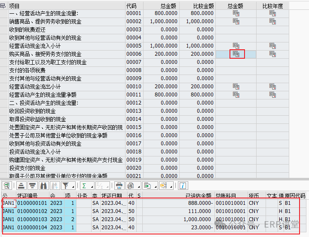309x237 pixels.
Task: Sort the list in descending order
Action: [x=32, y=186]
